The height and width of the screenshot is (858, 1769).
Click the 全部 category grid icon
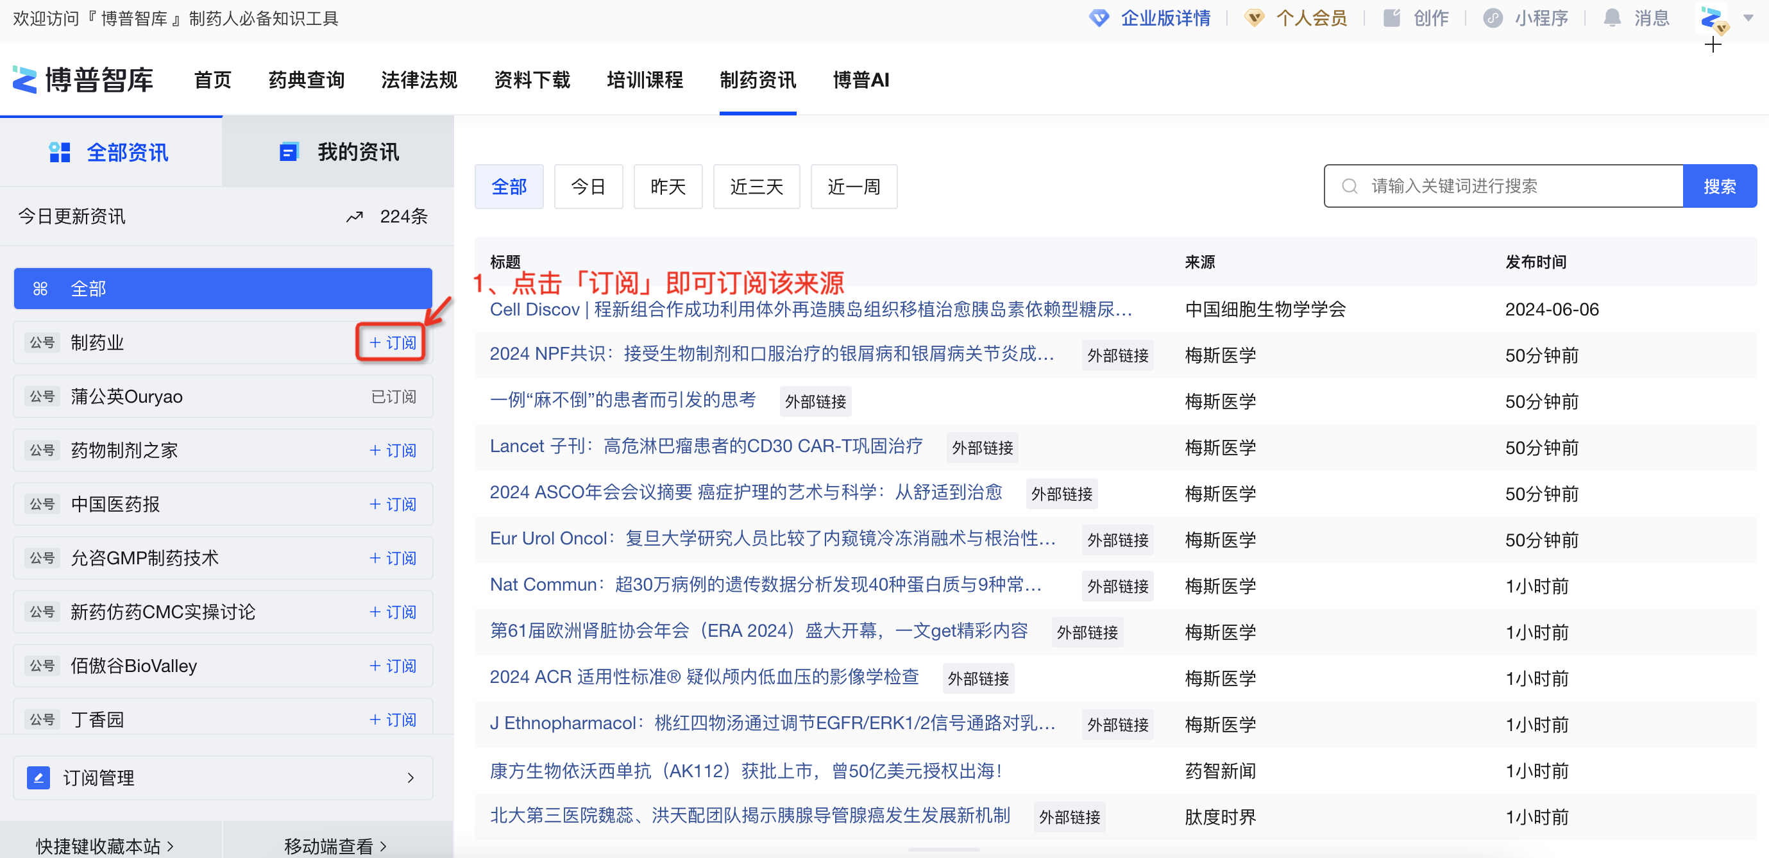point(40,289)
